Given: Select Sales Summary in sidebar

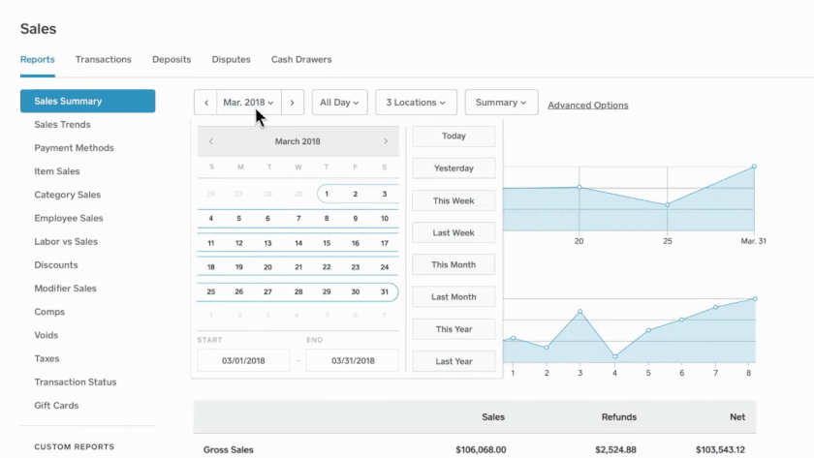Looking at the screenshot, I should click(x=88, y=101).
